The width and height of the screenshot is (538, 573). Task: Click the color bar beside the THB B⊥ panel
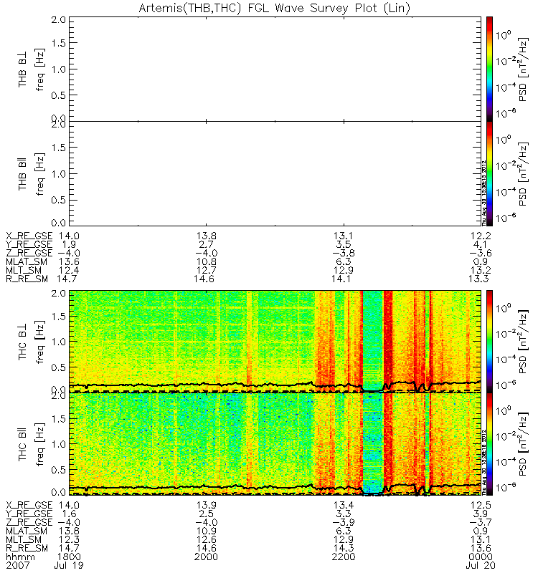point(489,69)
